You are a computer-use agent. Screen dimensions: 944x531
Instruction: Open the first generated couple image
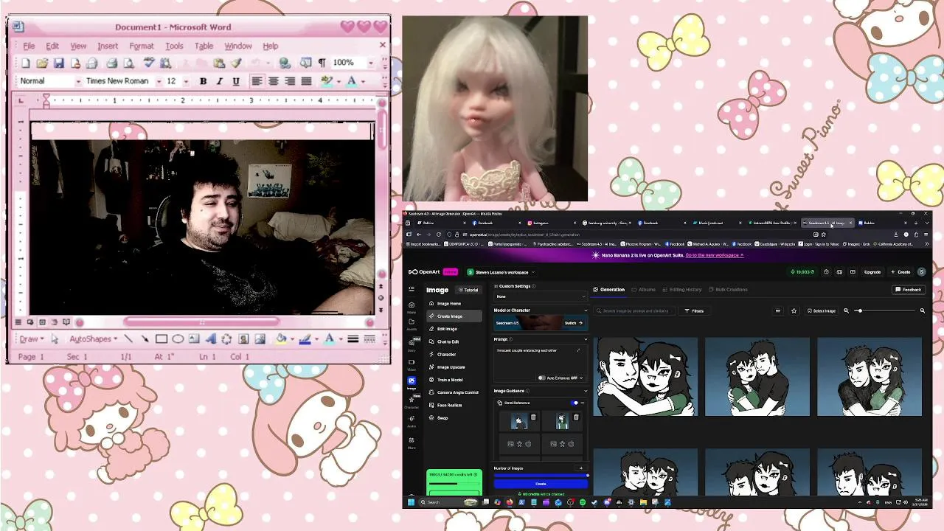[x=645, y=377]
